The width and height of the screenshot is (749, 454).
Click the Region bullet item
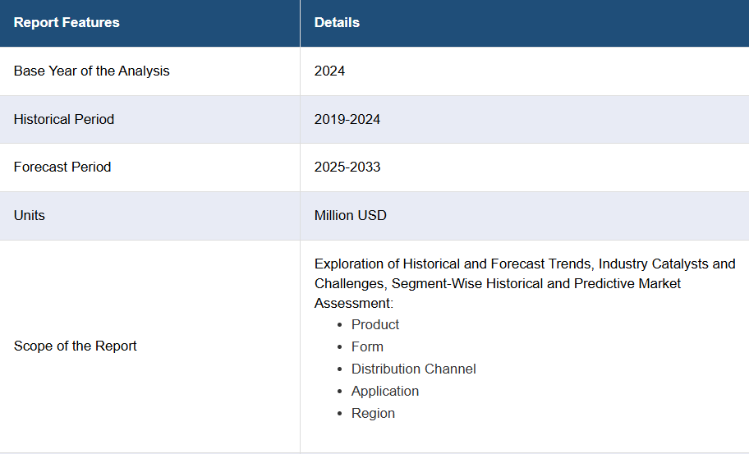(x=373, y=414)
